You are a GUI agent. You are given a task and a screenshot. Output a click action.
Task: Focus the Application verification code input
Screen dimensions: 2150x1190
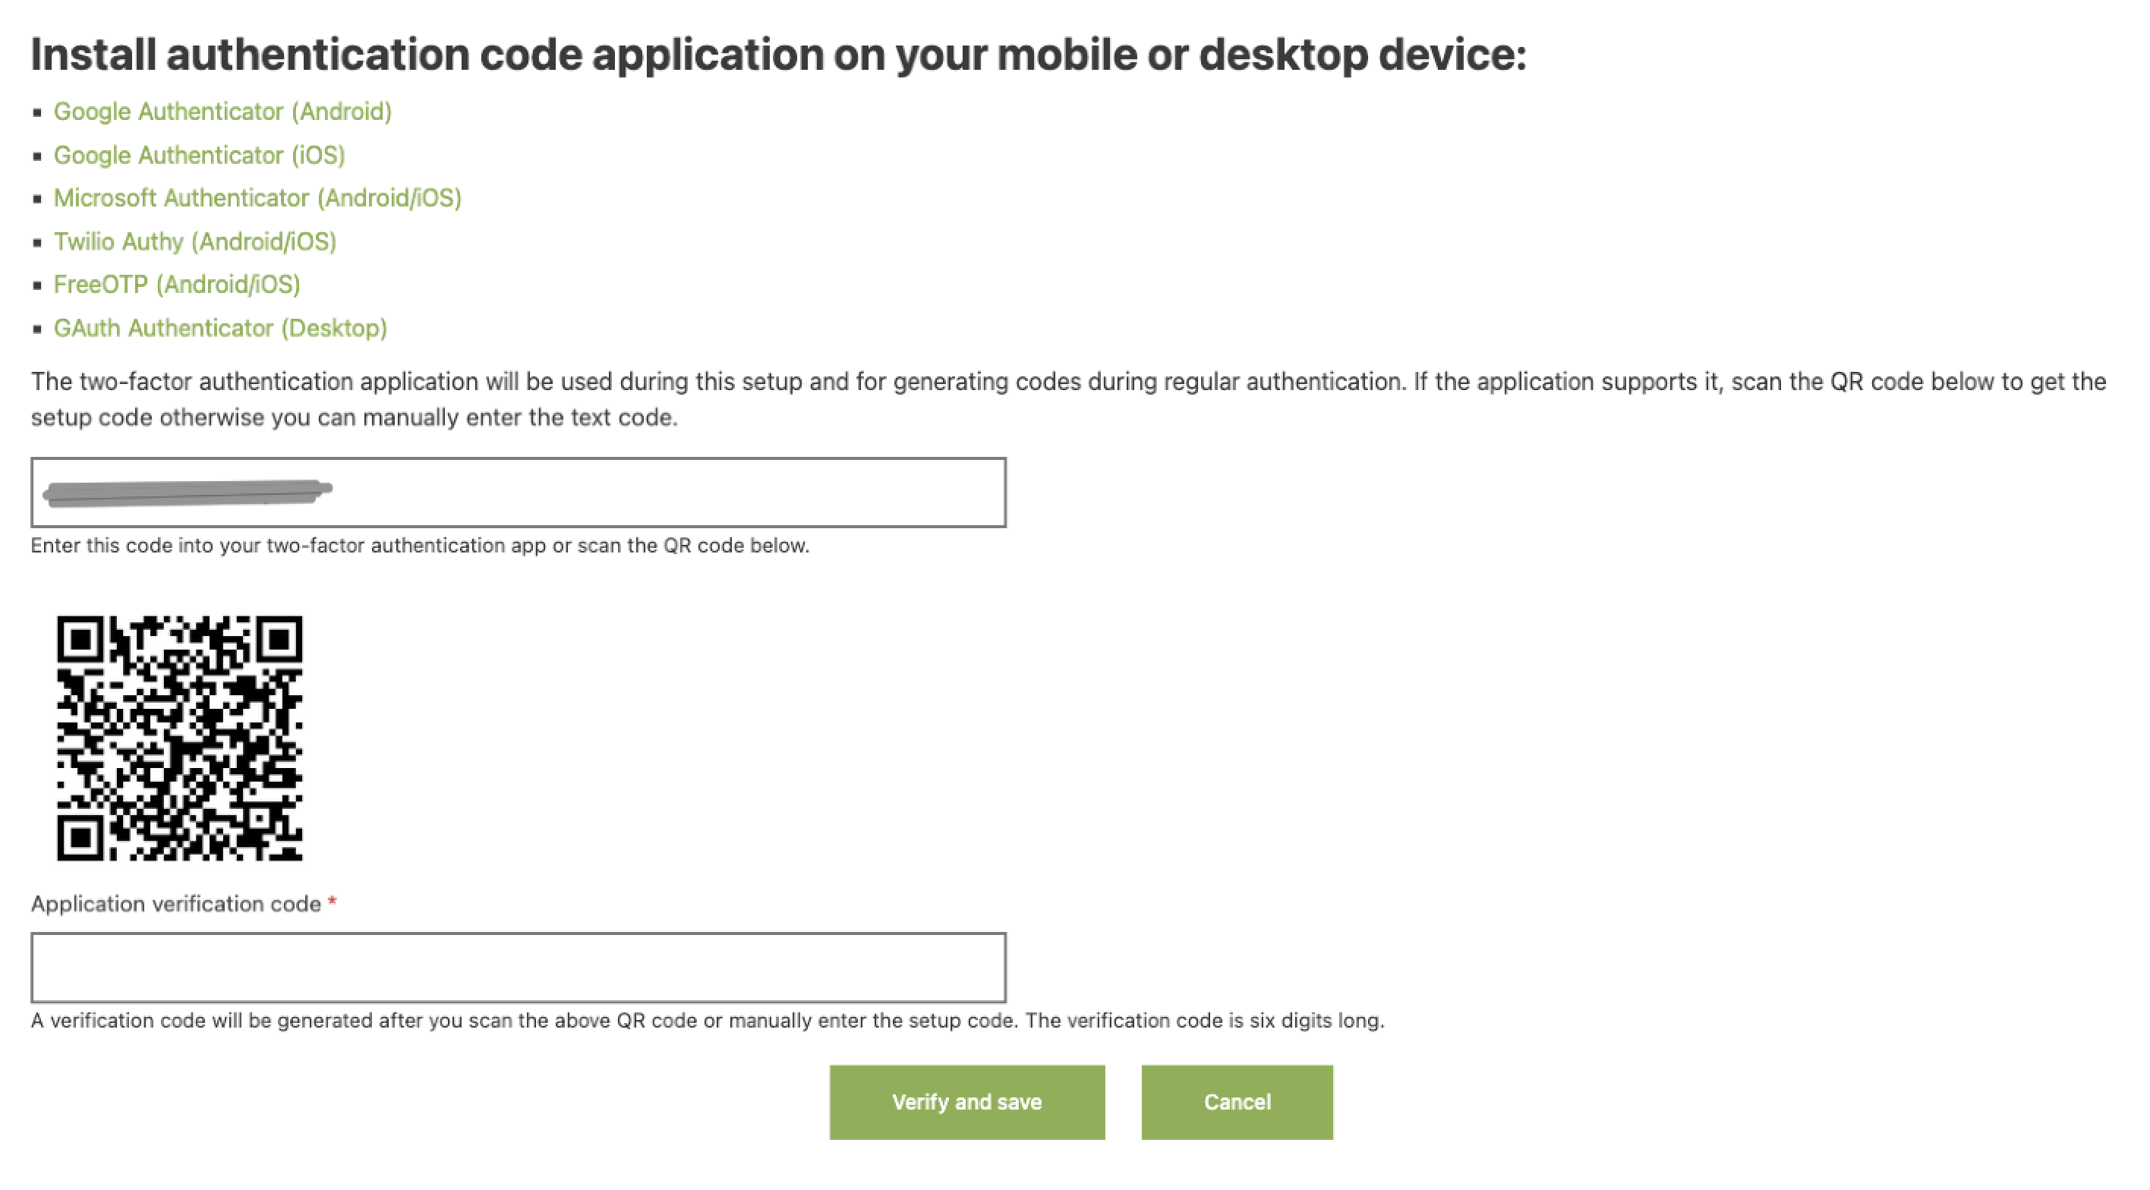518,967
